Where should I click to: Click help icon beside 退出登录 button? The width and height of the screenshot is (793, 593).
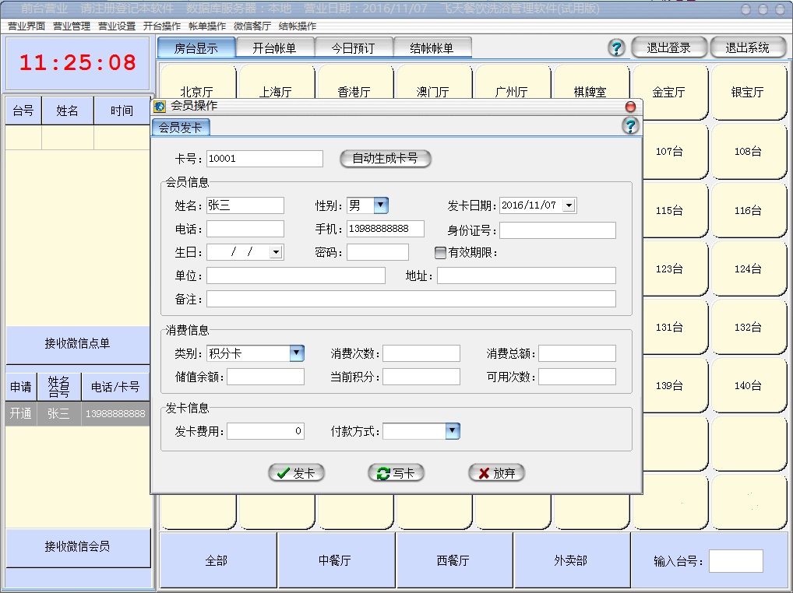click(616, 47)
